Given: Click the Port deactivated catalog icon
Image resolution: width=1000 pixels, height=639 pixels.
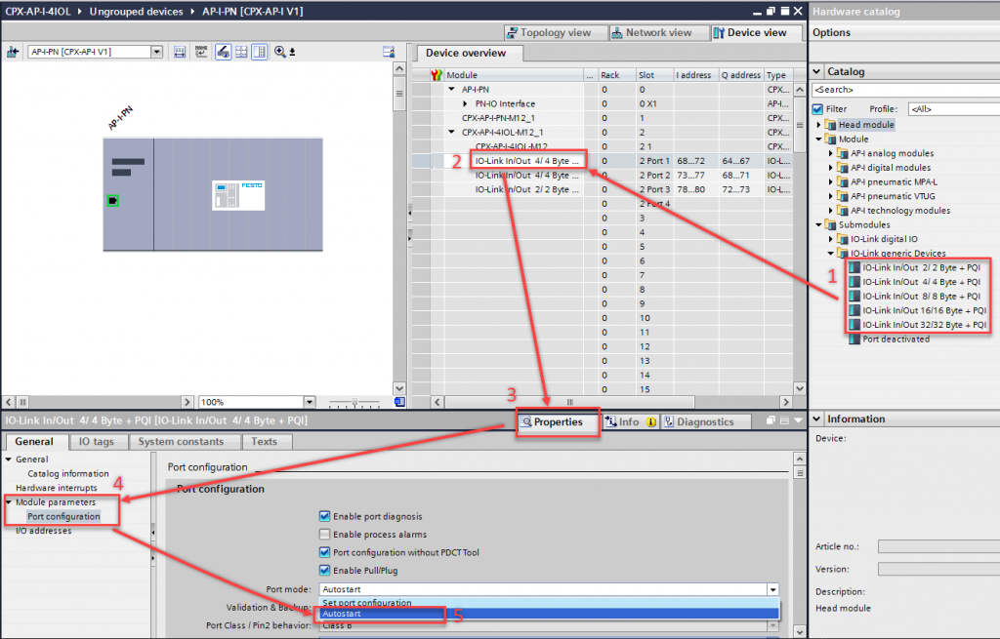Looking at the screenshot, I should pyautogui.click(x=854, y=339).
